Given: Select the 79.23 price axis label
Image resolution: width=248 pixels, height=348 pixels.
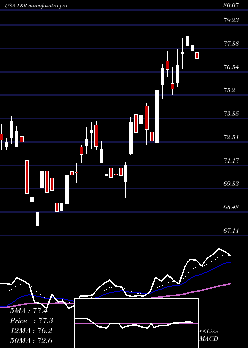Looking at the screenshot, I should click(x=231, y=20).
